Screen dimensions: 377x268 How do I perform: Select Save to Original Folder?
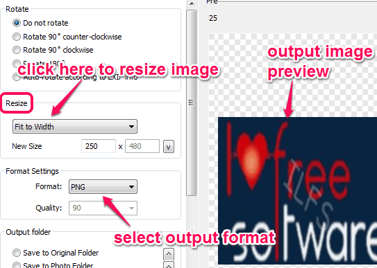click(17, 253)
